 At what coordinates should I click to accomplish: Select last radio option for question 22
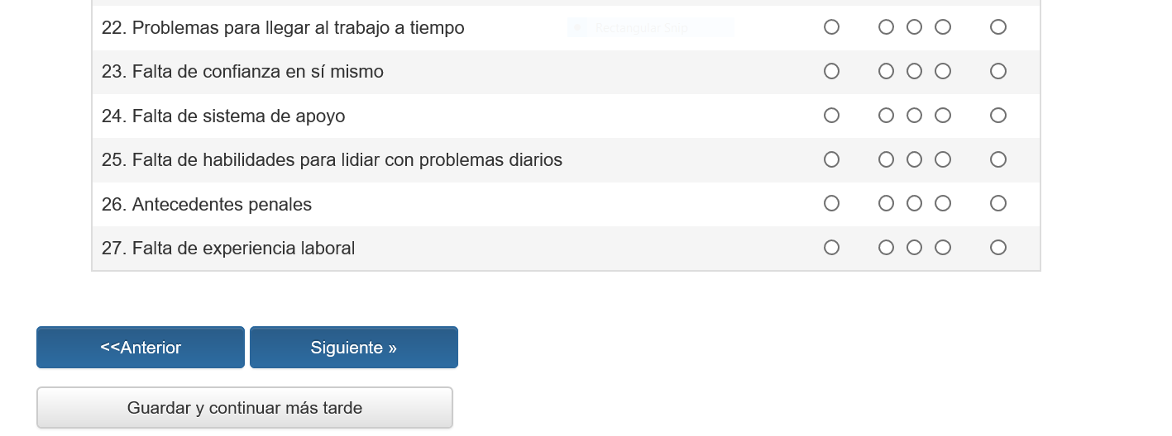998,27
